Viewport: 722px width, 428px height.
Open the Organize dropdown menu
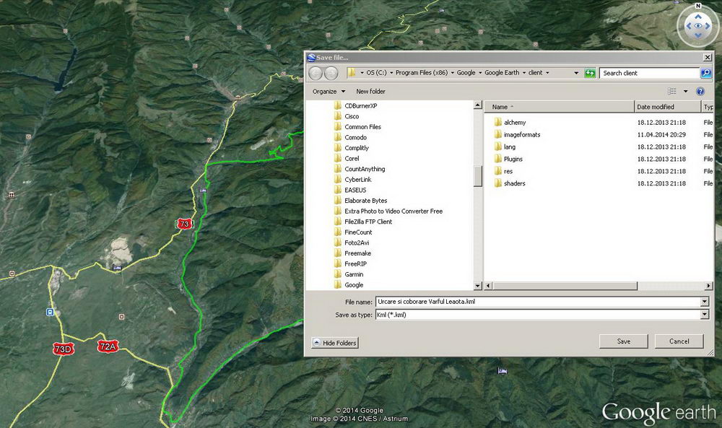click(329, 91)
